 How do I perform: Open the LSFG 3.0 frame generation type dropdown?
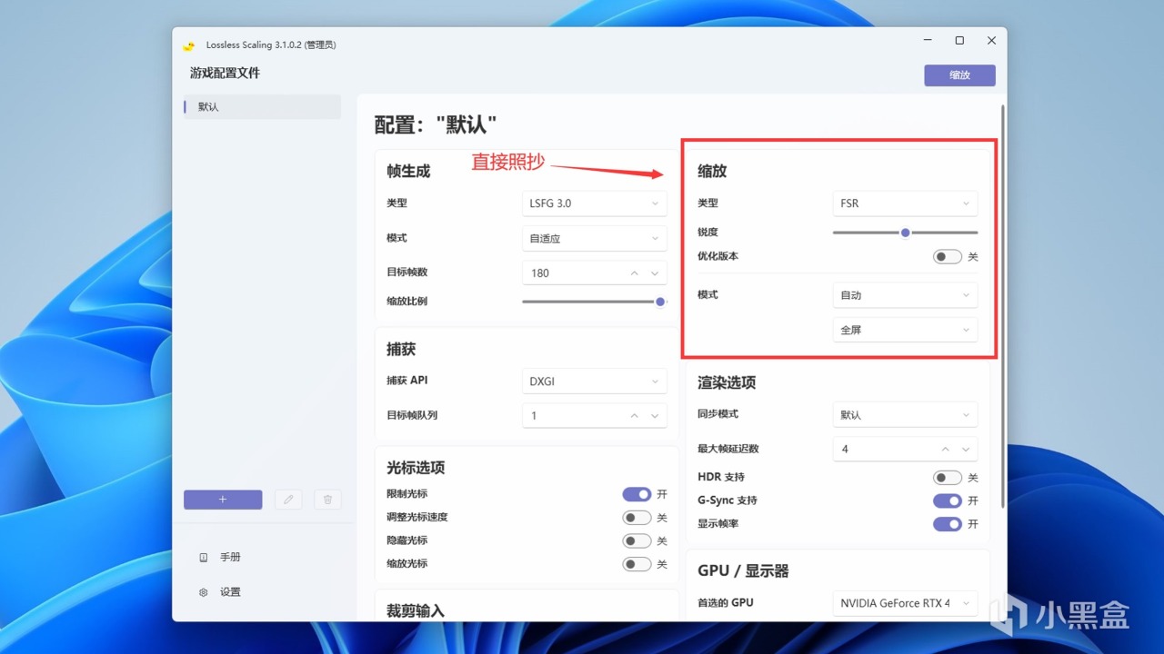[595, 203]
